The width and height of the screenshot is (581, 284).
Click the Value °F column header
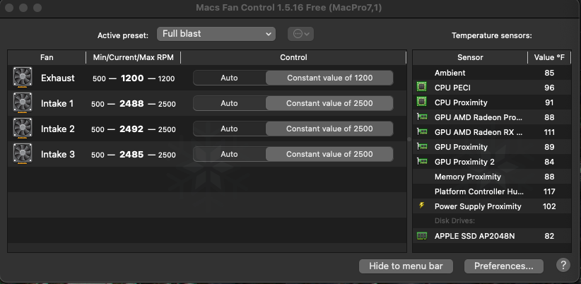[x=548, y=57]
